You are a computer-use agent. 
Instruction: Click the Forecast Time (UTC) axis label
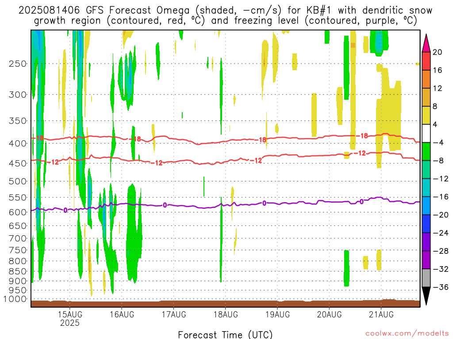point(225,335)
